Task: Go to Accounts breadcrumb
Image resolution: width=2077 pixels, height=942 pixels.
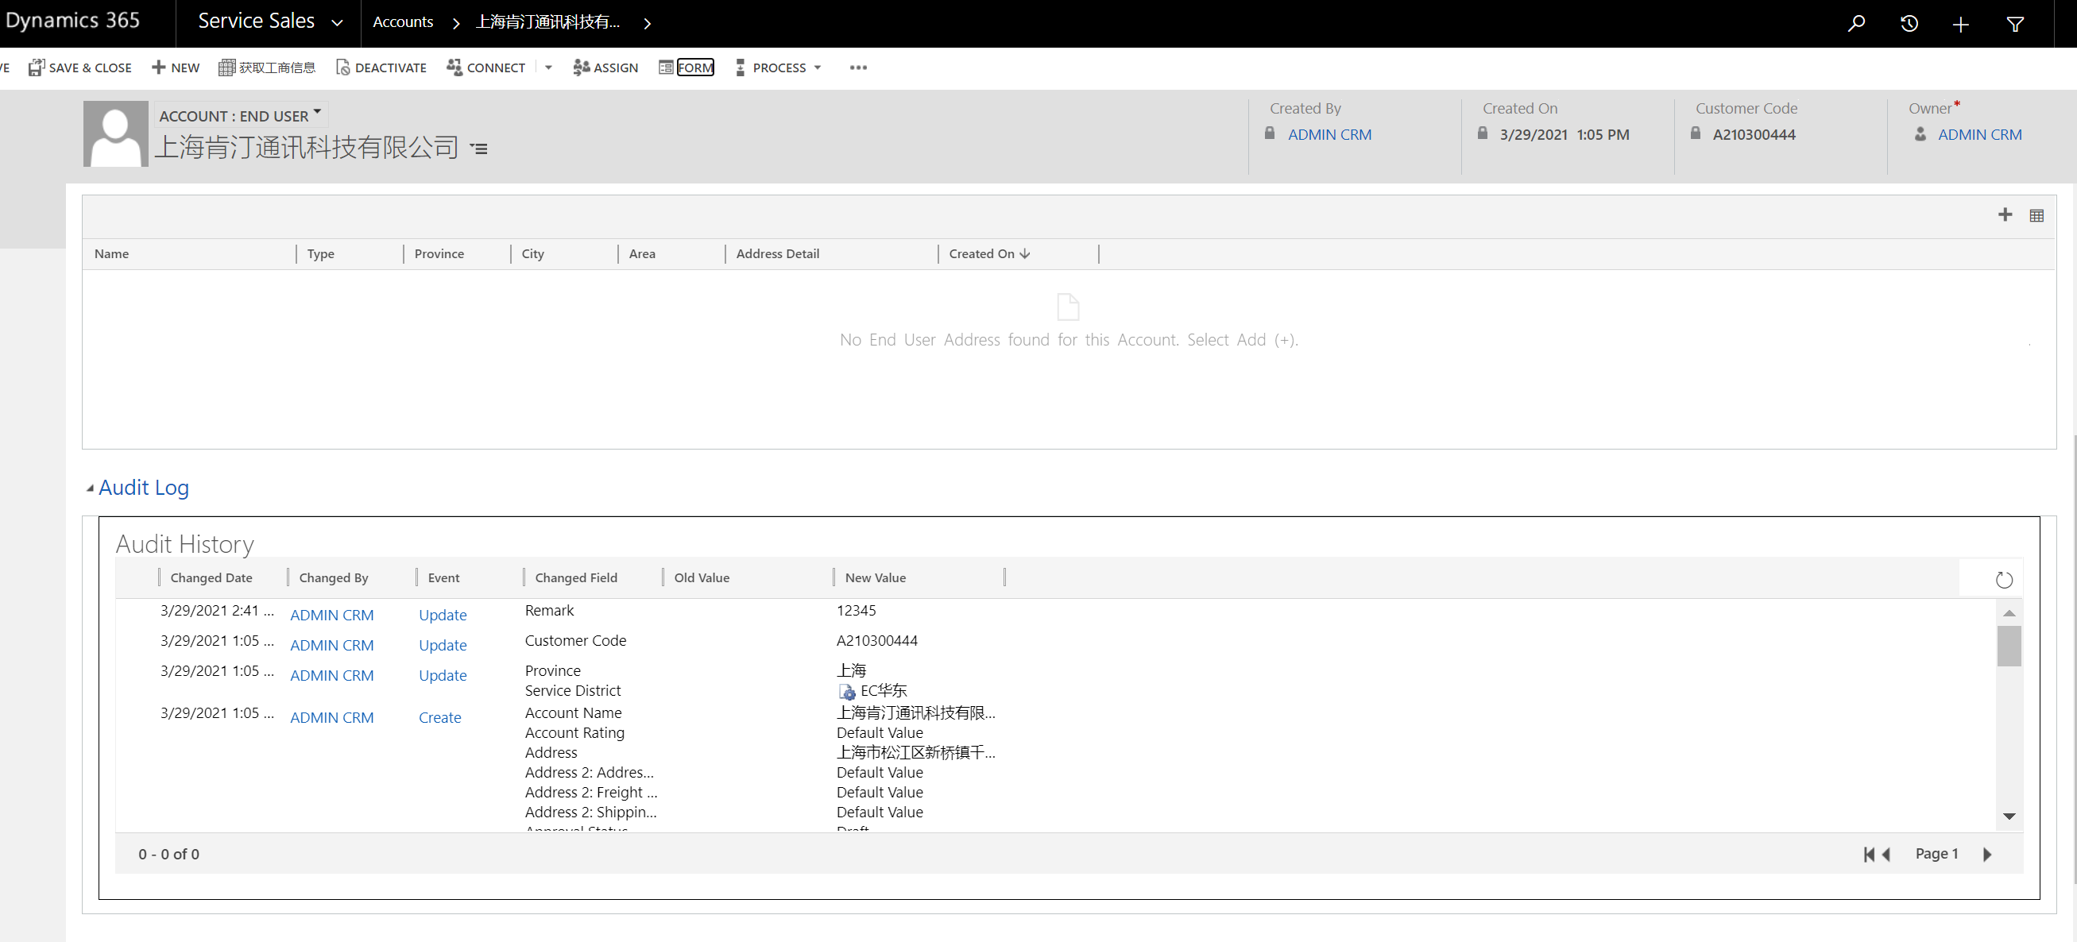Action: 402,21
